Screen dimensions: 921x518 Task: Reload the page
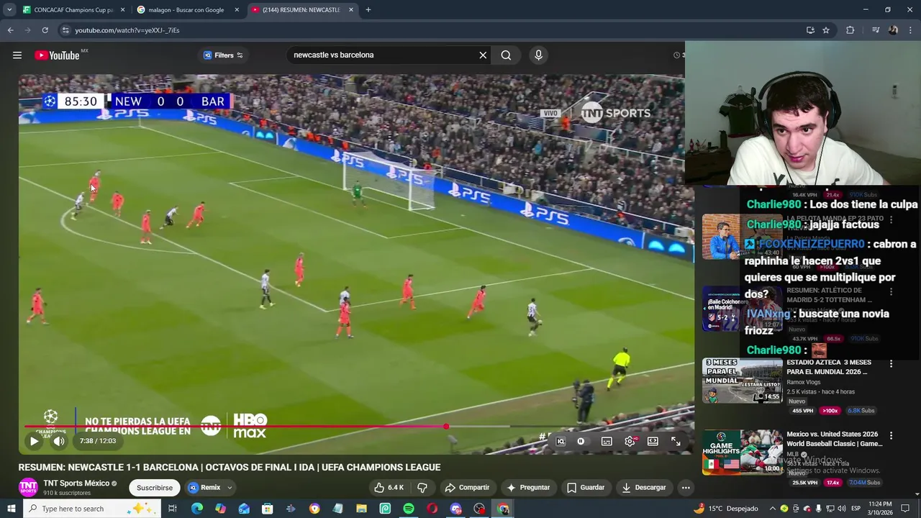pos(45,30)
